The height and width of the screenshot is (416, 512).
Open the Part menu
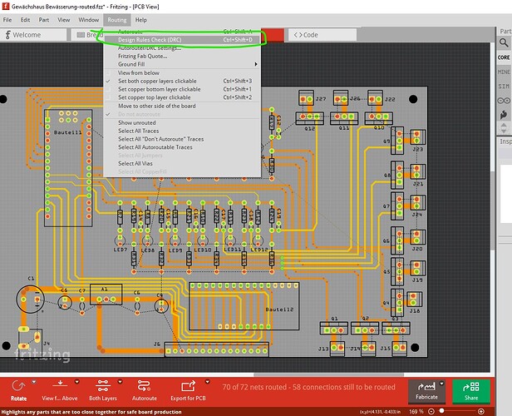(44, 20)
